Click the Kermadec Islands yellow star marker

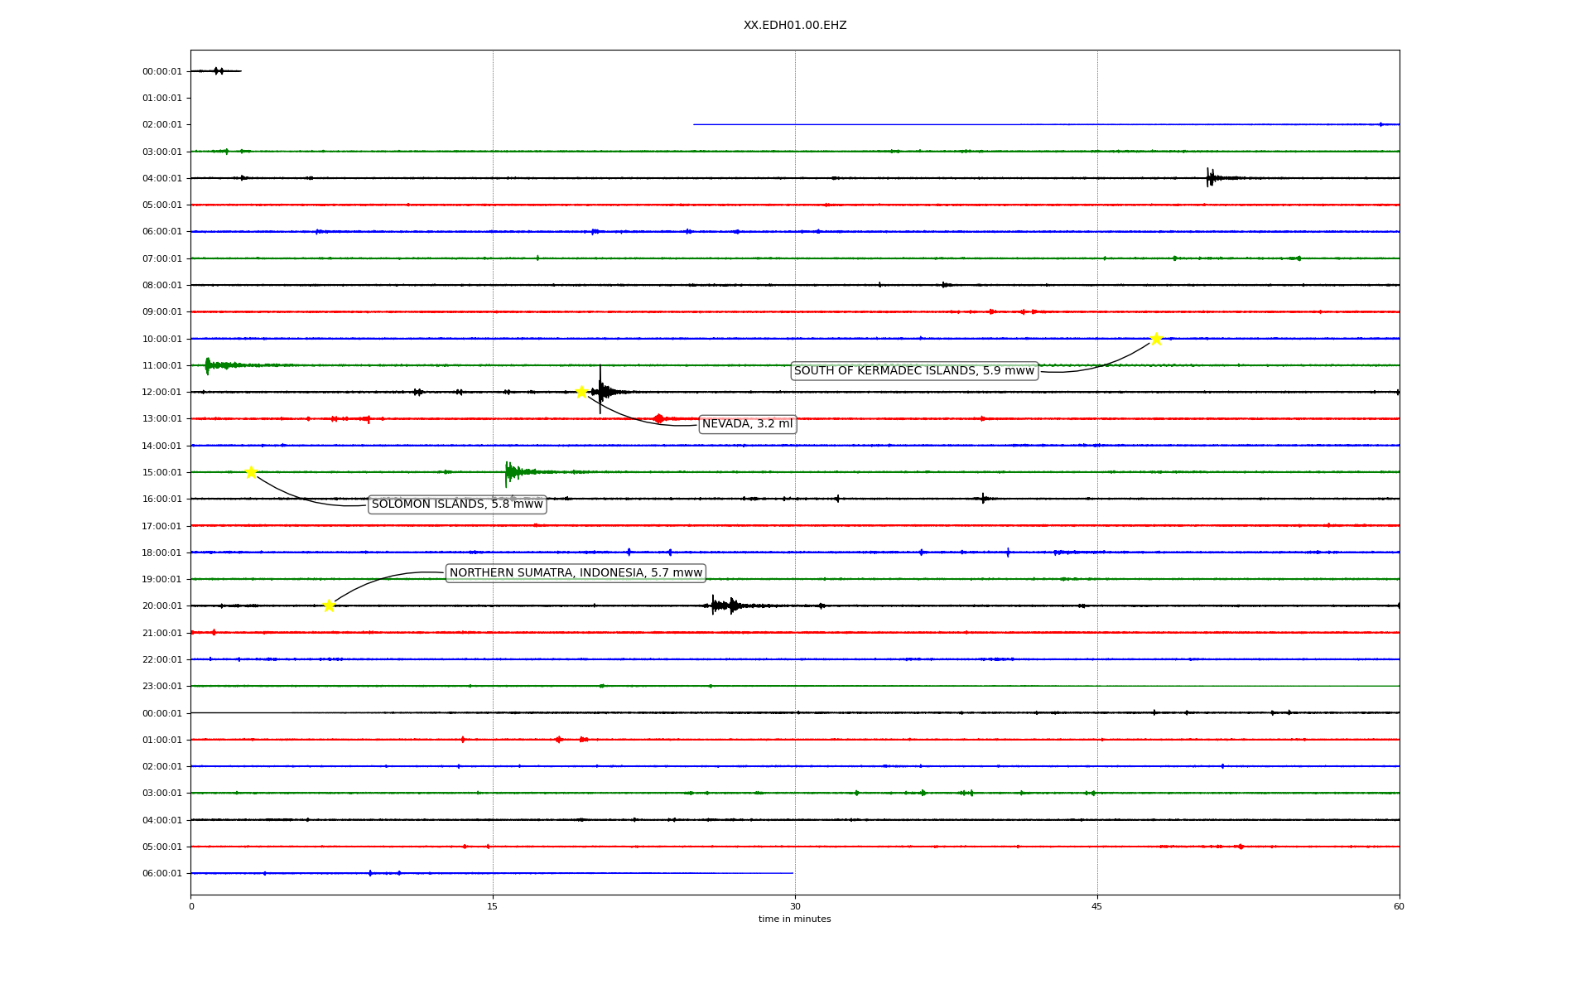(1156, 339)
